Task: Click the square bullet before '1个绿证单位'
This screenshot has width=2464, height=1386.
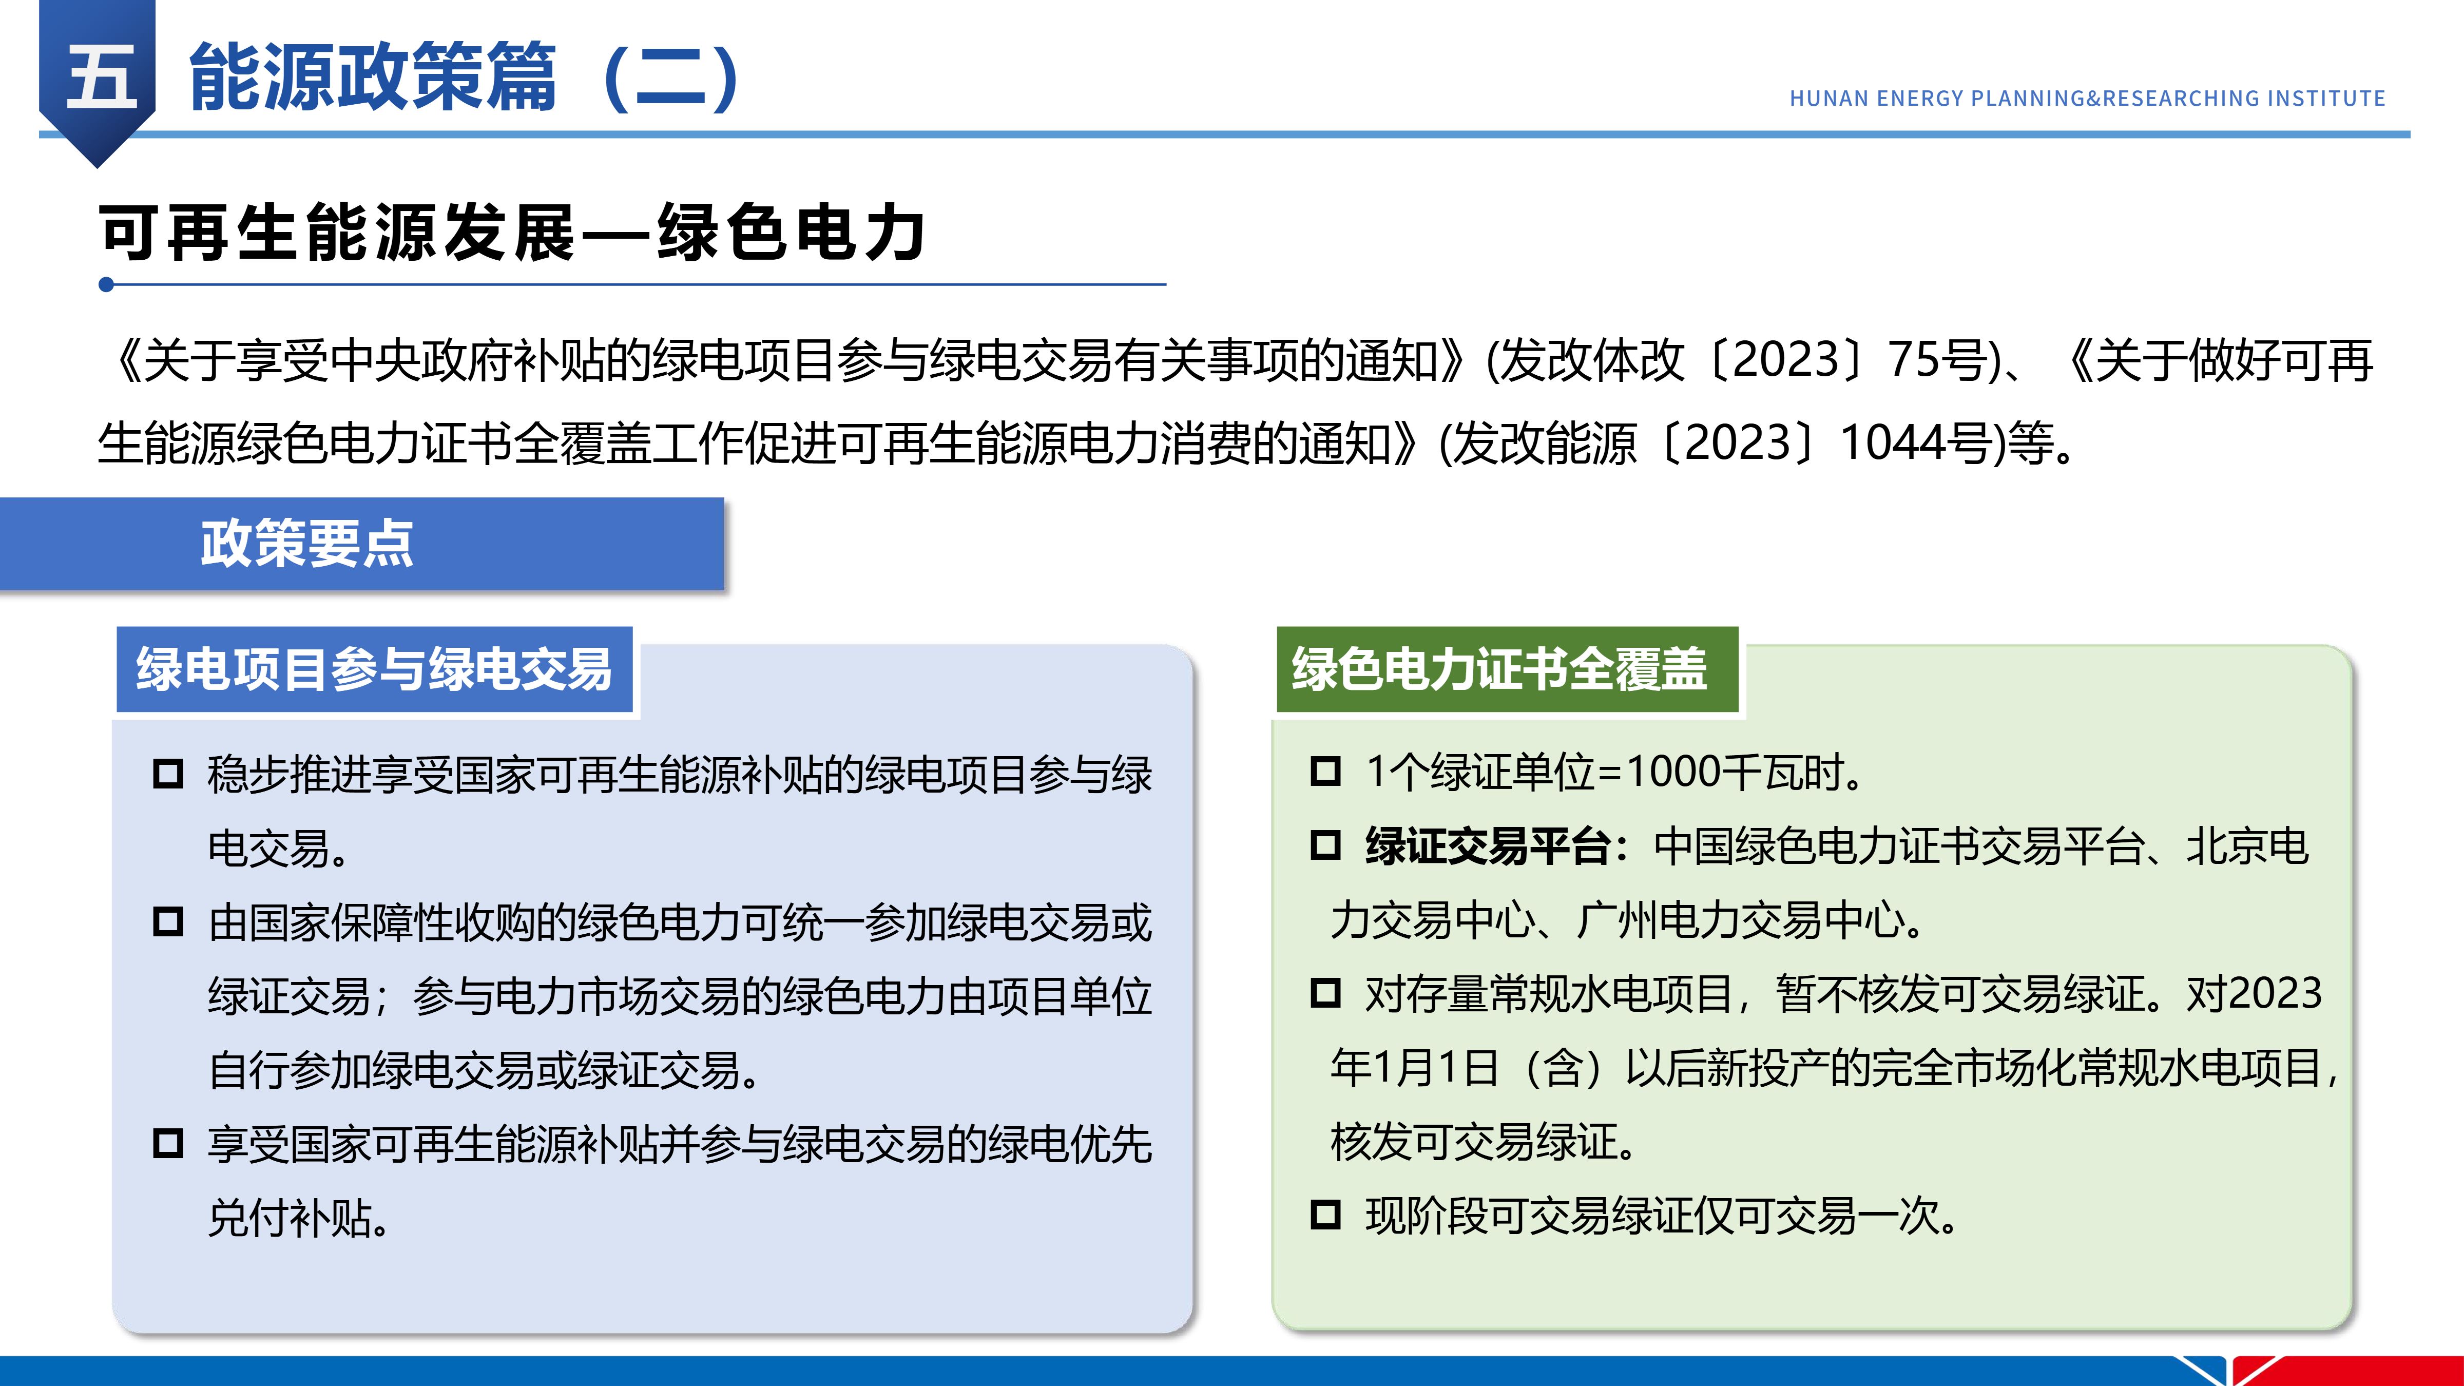Action: coord(1325,771)
